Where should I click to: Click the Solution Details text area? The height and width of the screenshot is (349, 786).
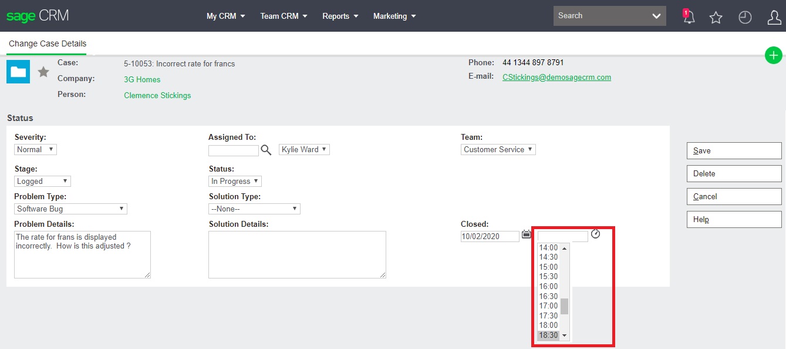coord(297,254)
